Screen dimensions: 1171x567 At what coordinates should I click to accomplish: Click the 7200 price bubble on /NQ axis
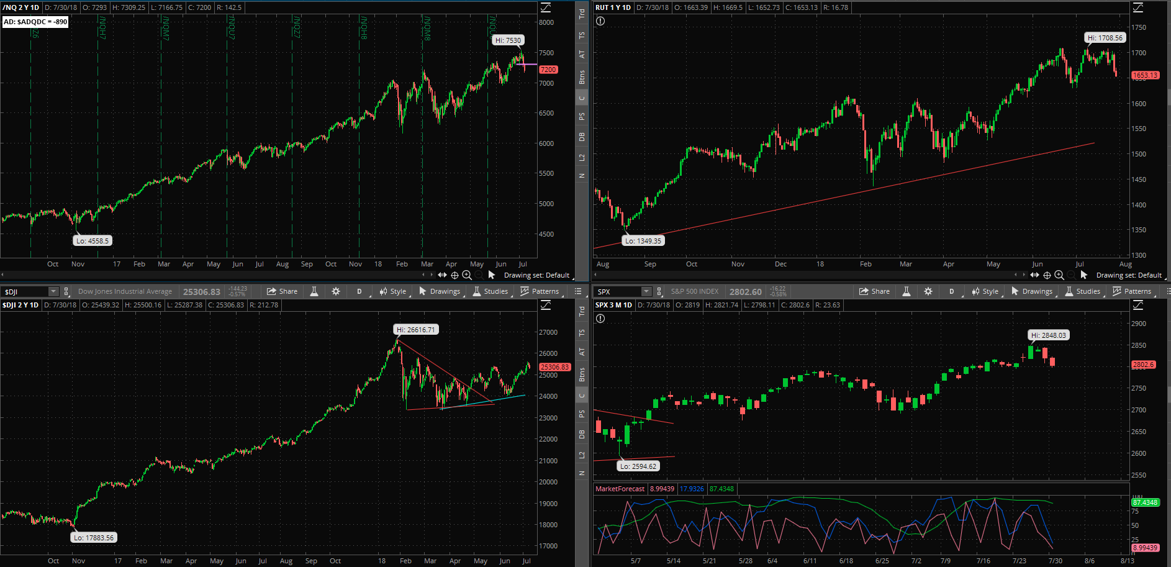coord(548,70)
